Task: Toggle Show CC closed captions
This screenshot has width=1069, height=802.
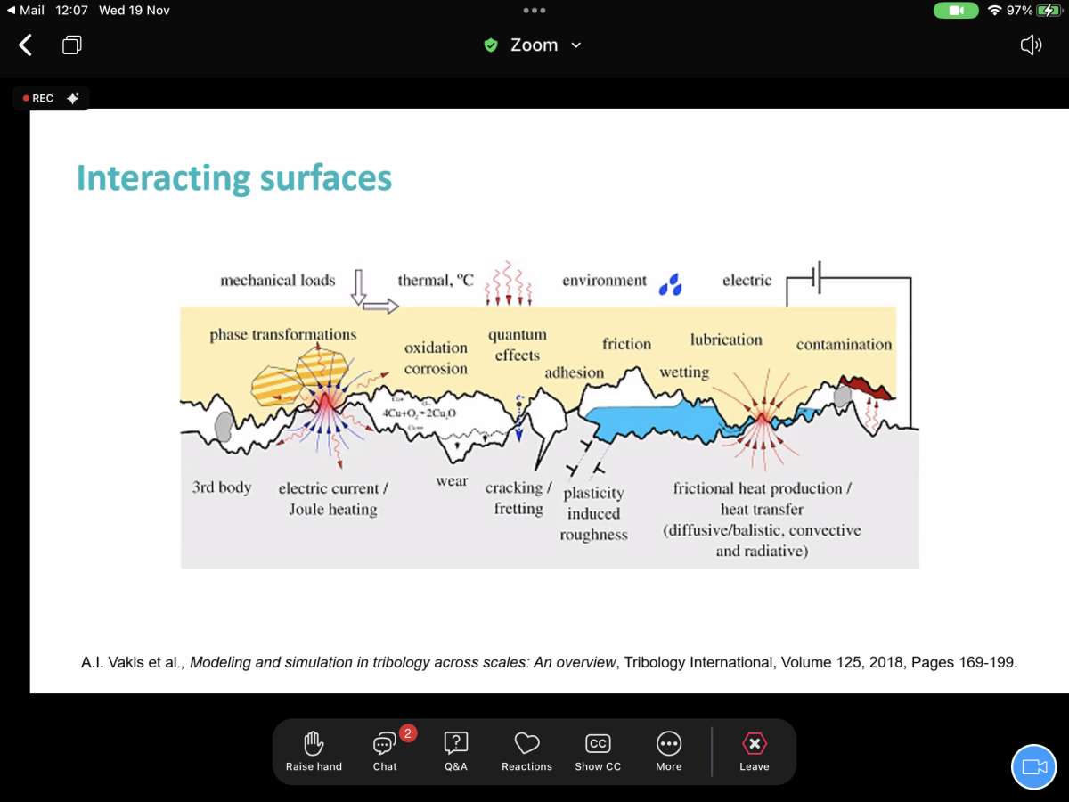Action: tap(598, 751)
